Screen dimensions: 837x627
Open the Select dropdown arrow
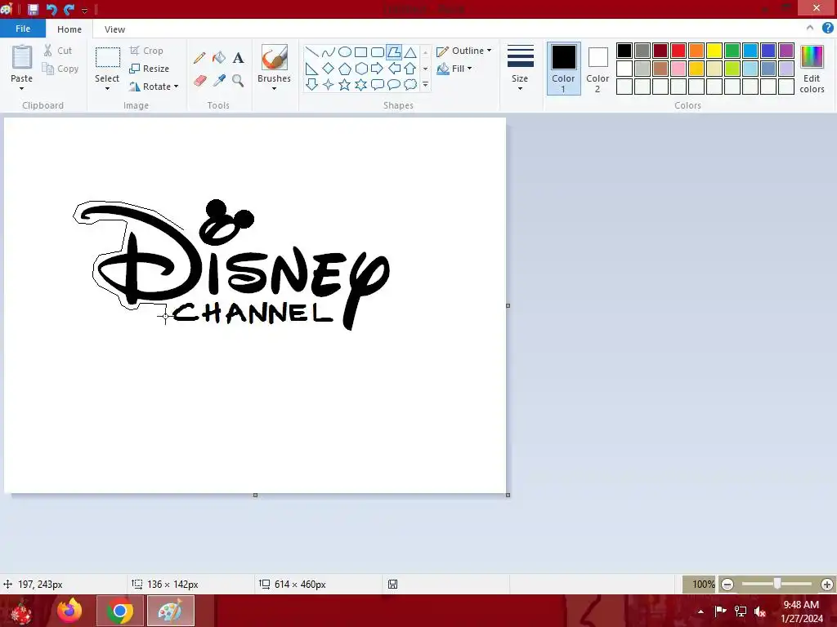107,89
